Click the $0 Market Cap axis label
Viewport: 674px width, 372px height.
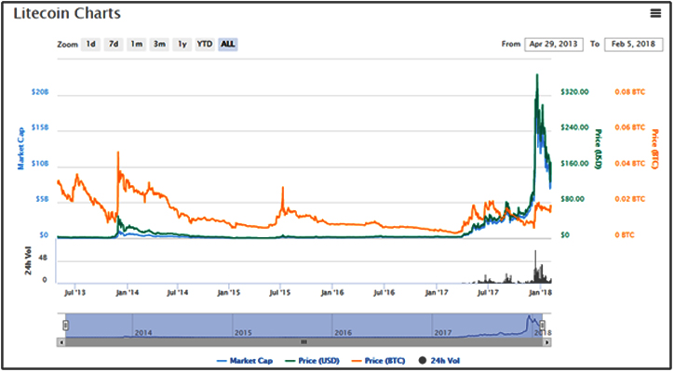pyautogui.click(x=43, y=236)
